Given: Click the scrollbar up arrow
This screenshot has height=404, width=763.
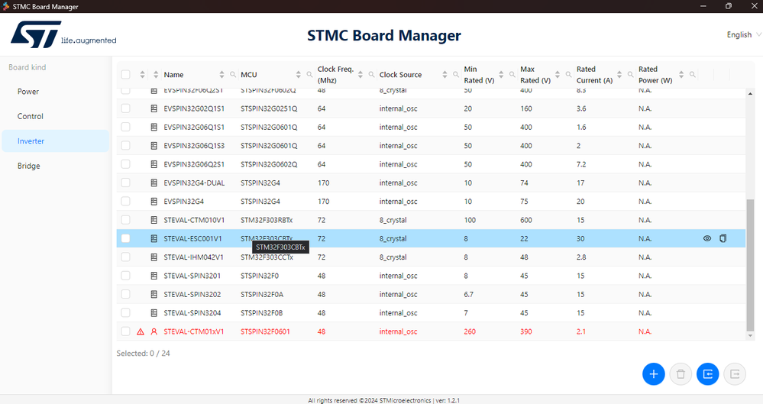Looking at the screenshot, I should [x=750, y=93].
